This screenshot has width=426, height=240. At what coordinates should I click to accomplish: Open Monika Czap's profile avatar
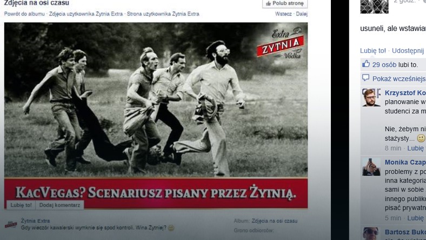[x=371, y=167]
